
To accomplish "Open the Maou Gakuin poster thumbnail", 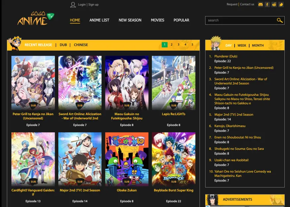I will click(x=127, y=83).
